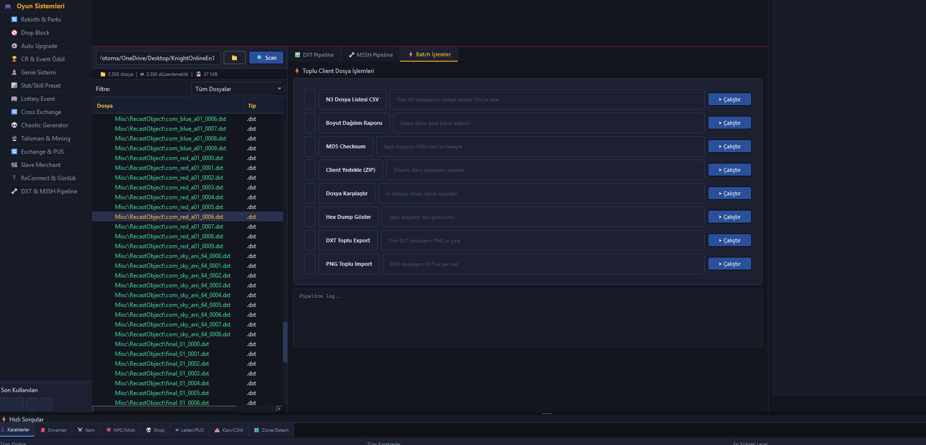Tick the box beside Boyut Dağılım Raporu
Viewport: 926px width, 445px height.
(x=310, y=123)
